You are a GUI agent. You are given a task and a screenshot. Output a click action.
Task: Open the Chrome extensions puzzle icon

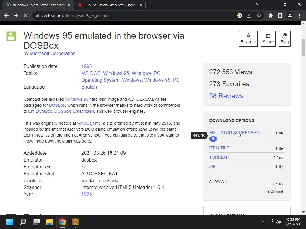point(271,16)
